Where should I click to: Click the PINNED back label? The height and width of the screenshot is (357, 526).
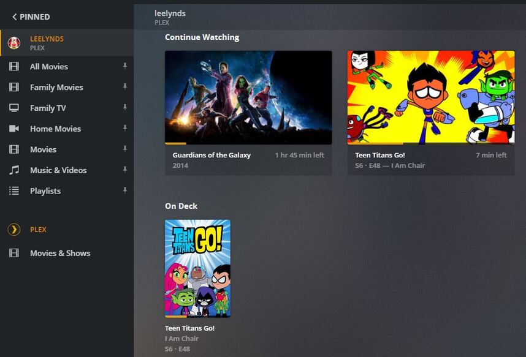(x=34, y=17)
